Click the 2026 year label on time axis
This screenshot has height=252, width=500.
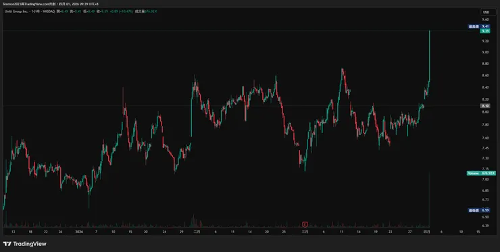[x=79, y=232]
